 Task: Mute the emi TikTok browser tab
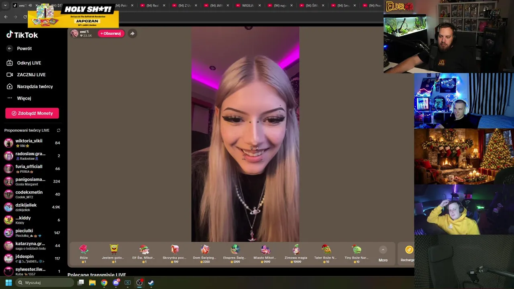30,6
